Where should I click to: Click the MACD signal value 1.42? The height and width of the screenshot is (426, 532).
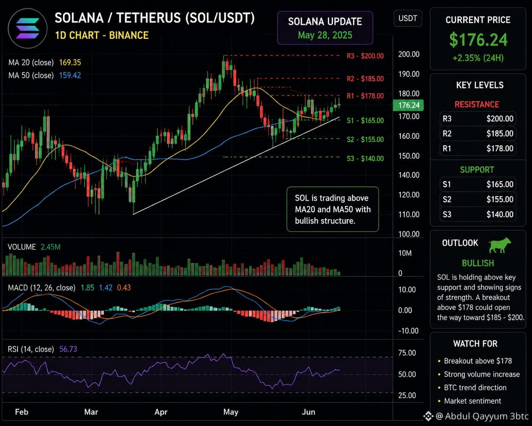105,288
